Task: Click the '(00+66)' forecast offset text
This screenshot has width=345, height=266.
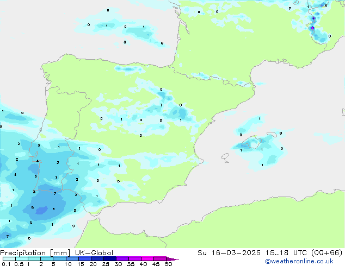Action: [327, 253]
